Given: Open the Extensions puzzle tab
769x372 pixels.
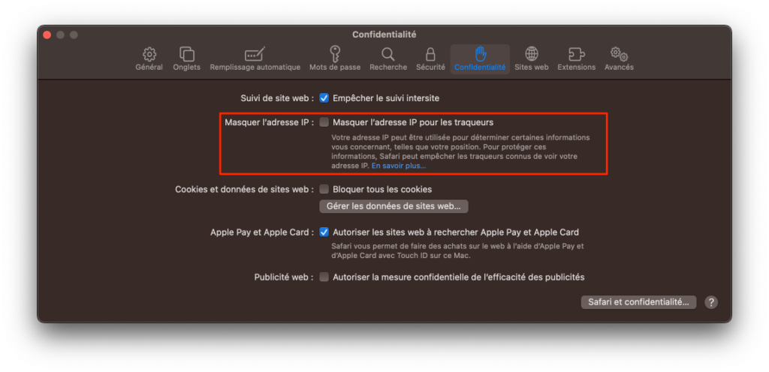Looking at the screenshot, I should [x=576, y=59].
